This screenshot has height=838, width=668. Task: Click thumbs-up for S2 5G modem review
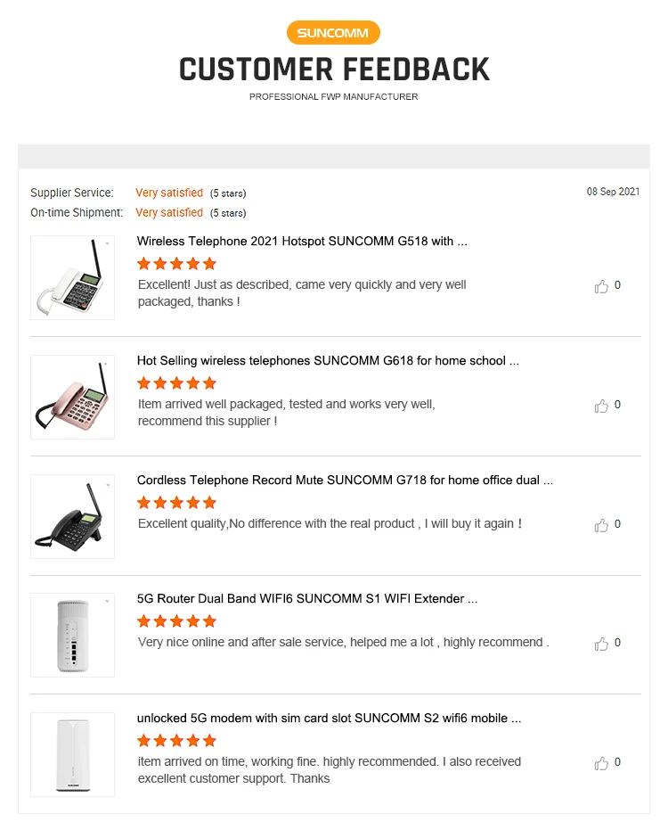pyautogui.click(x=602, y=763)
